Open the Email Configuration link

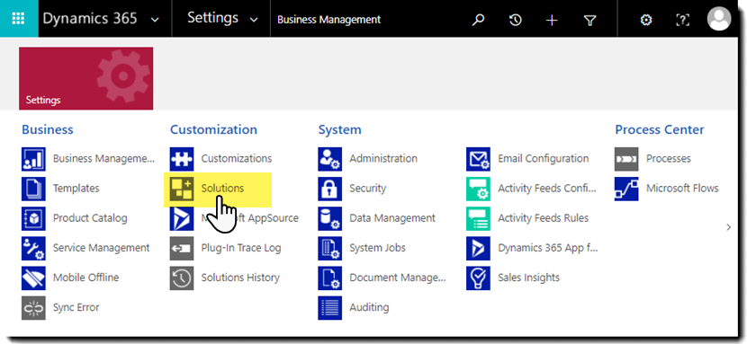543,158
